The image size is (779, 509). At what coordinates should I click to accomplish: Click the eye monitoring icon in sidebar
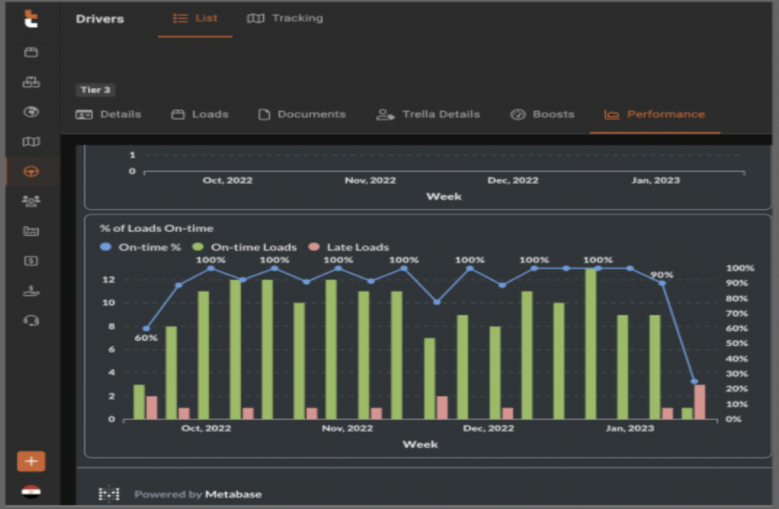click(30, 112)
